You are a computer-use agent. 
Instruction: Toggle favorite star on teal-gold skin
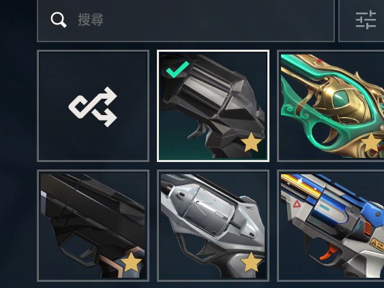[372, 142]
